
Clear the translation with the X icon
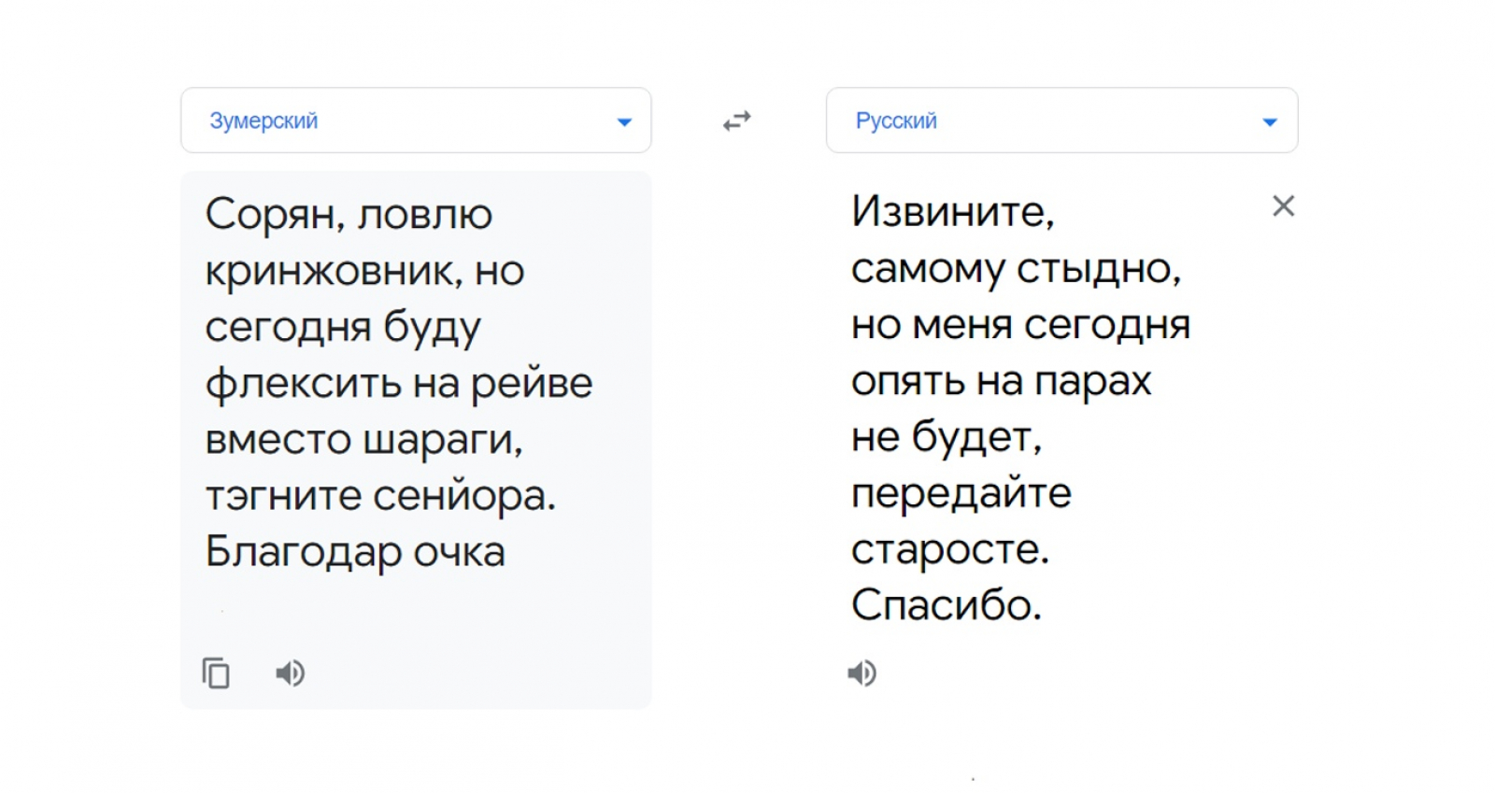point(1283,206)
